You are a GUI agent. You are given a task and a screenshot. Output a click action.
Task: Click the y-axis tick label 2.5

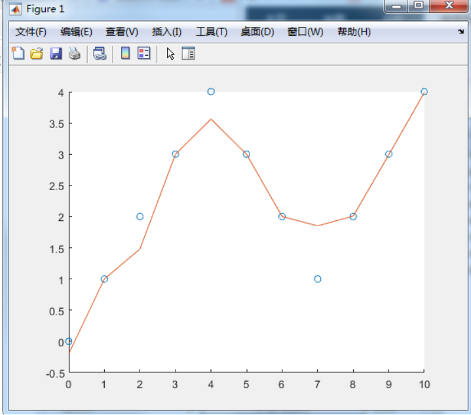point(57,186)
